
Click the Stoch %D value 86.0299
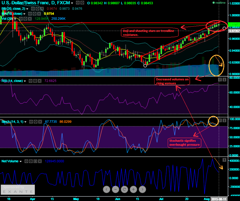(x=65, y=122)
